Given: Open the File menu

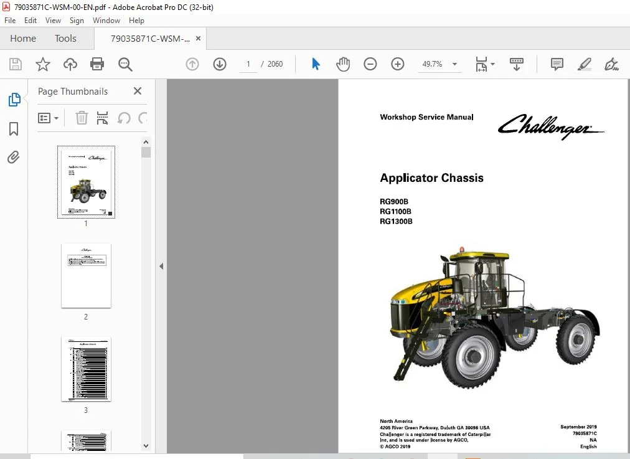Looking at the screenshot, I should point(10,21).
